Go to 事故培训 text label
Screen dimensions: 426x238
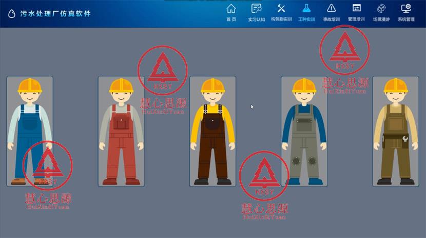click(331, 19)
